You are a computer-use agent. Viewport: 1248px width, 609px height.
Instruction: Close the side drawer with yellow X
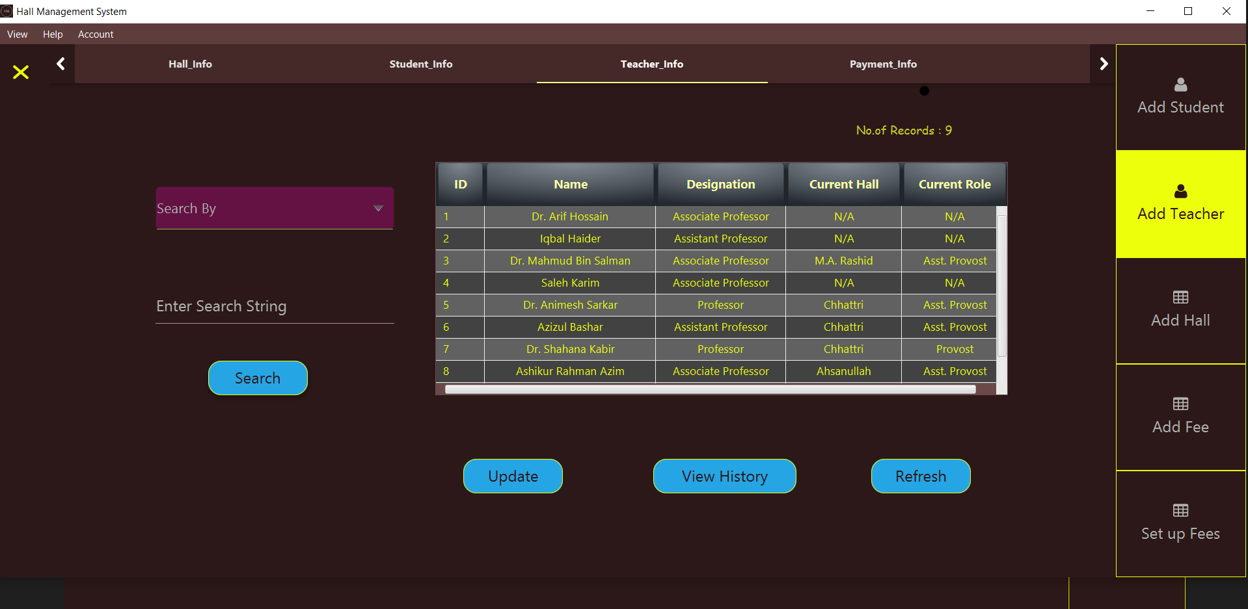pyautogui.click(x=21, y=72)
